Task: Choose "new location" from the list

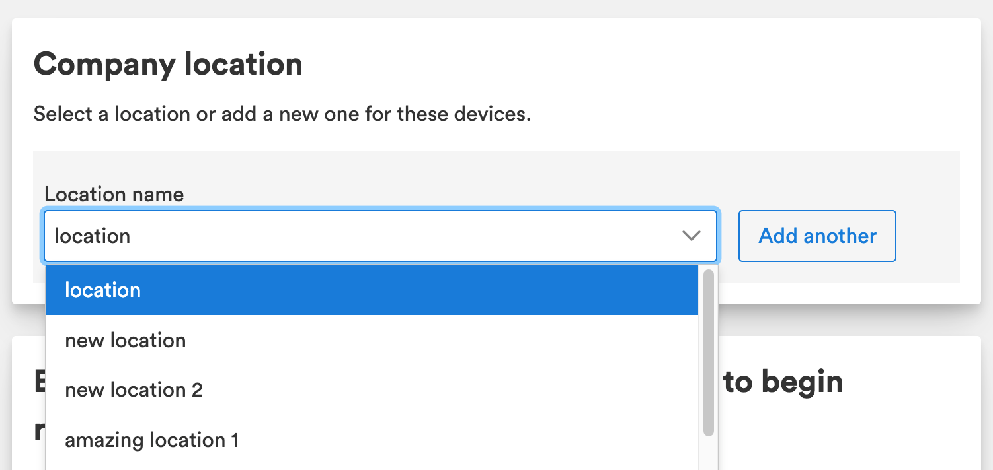Action: point(126,341)
